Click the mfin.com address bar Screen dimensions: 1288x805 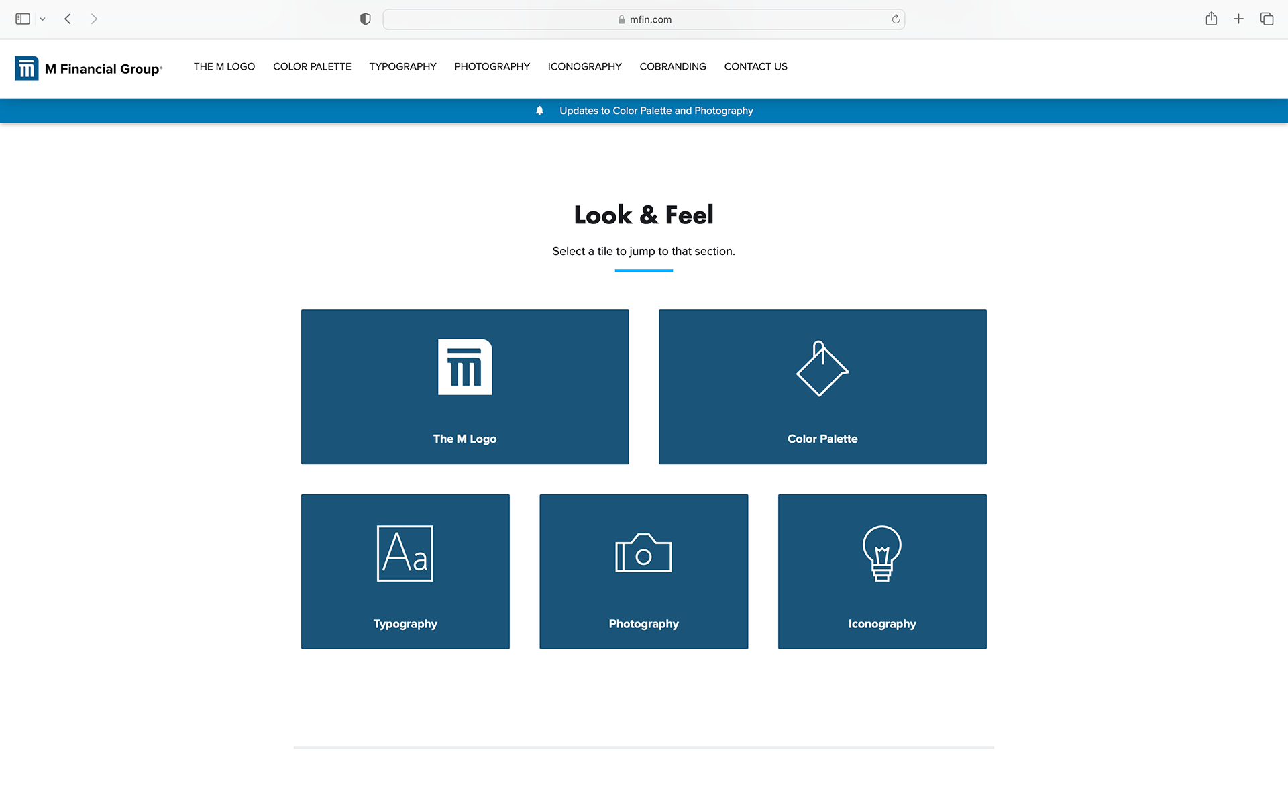[x=643, y=19]
